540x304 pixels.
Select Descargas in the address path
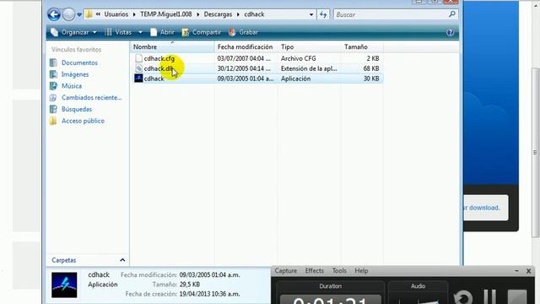pos(218,14)
